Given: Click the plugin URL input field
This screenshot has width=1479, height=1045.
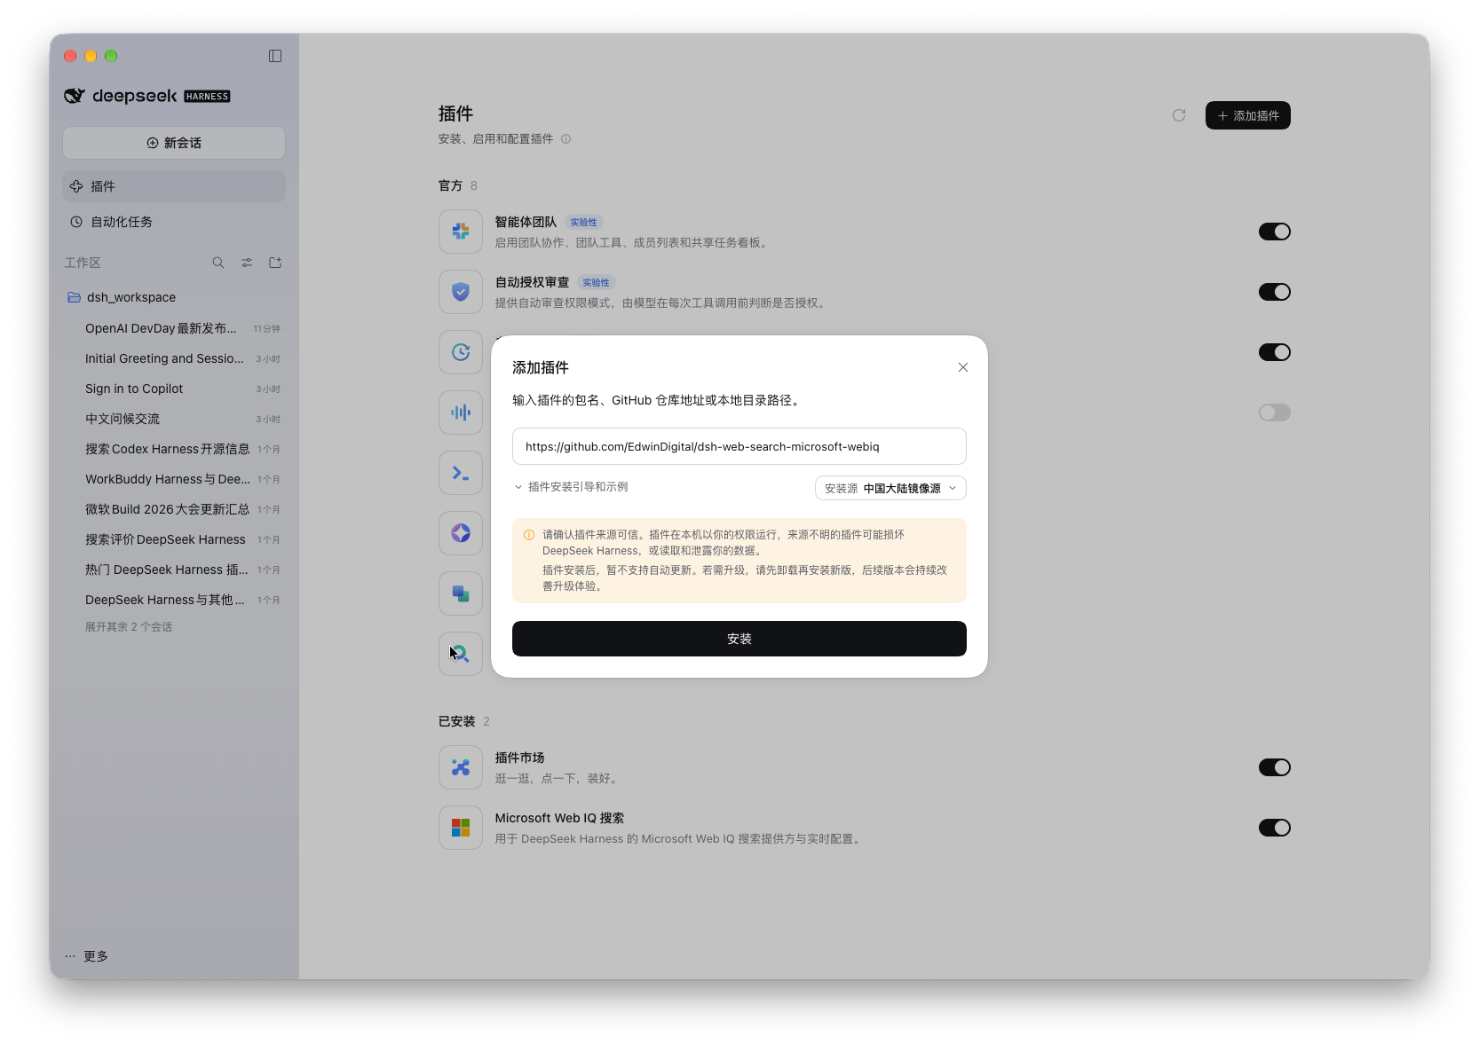Looking at the screenshot, I should click(739, 446).
